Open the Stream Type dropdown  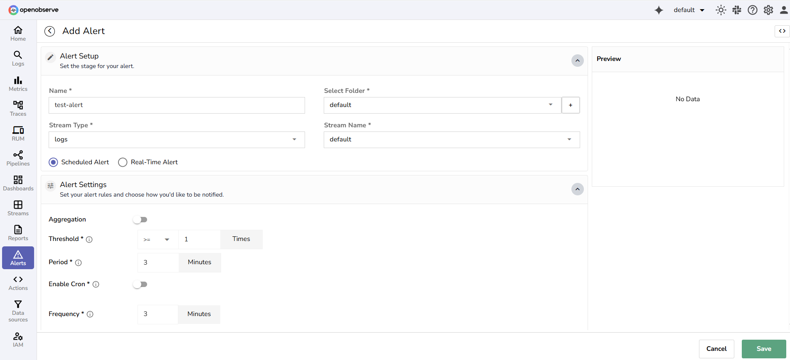tap(177, 140)
